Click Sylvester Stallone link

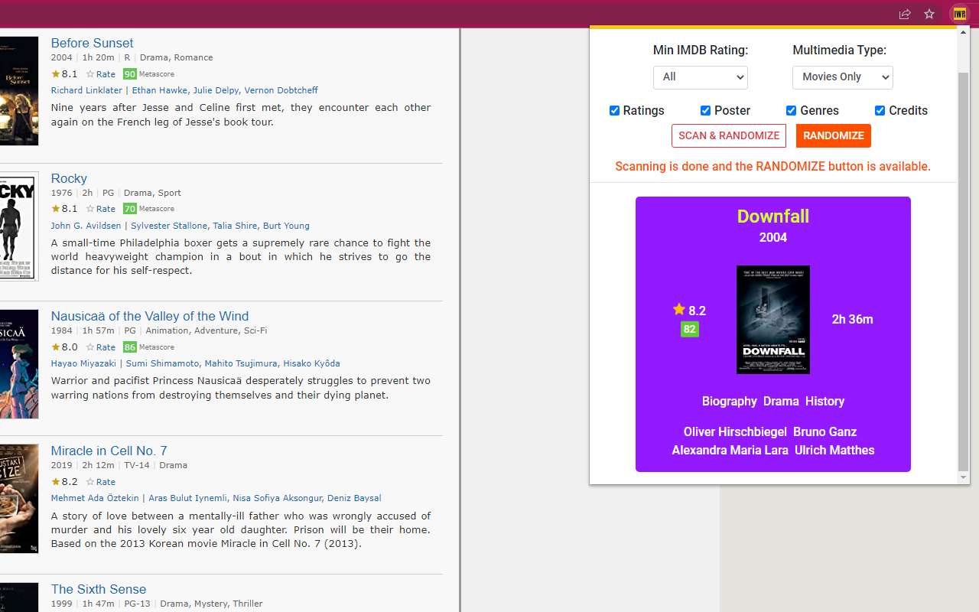[169, 226]
